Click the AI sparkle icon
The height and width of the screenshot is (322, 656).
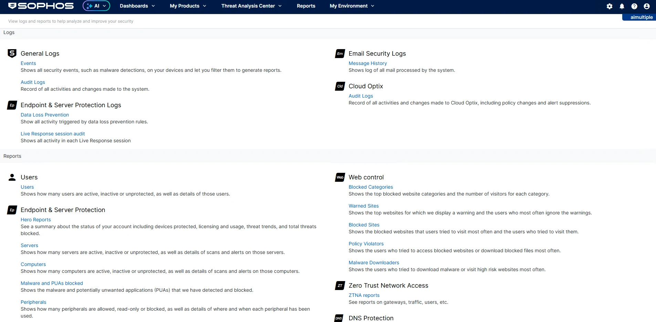coord(90,6)
